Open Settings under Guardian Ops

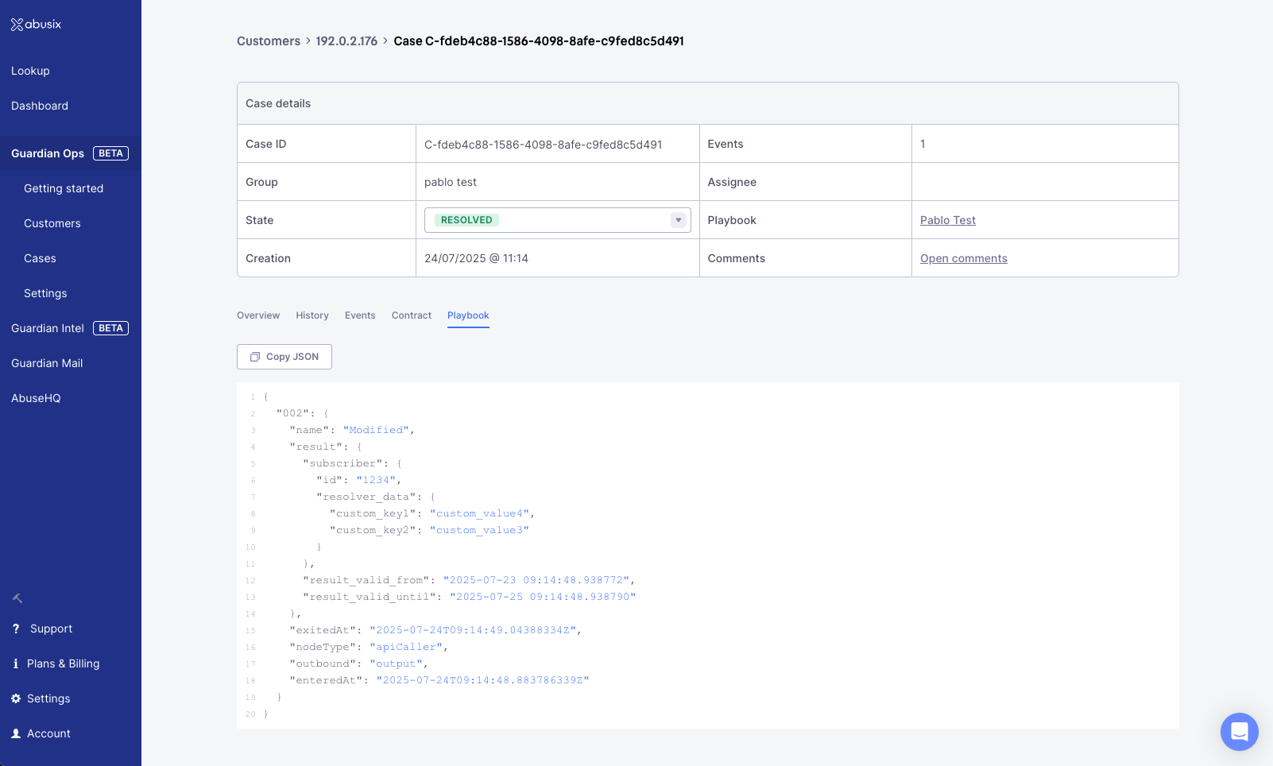(45, 293)
